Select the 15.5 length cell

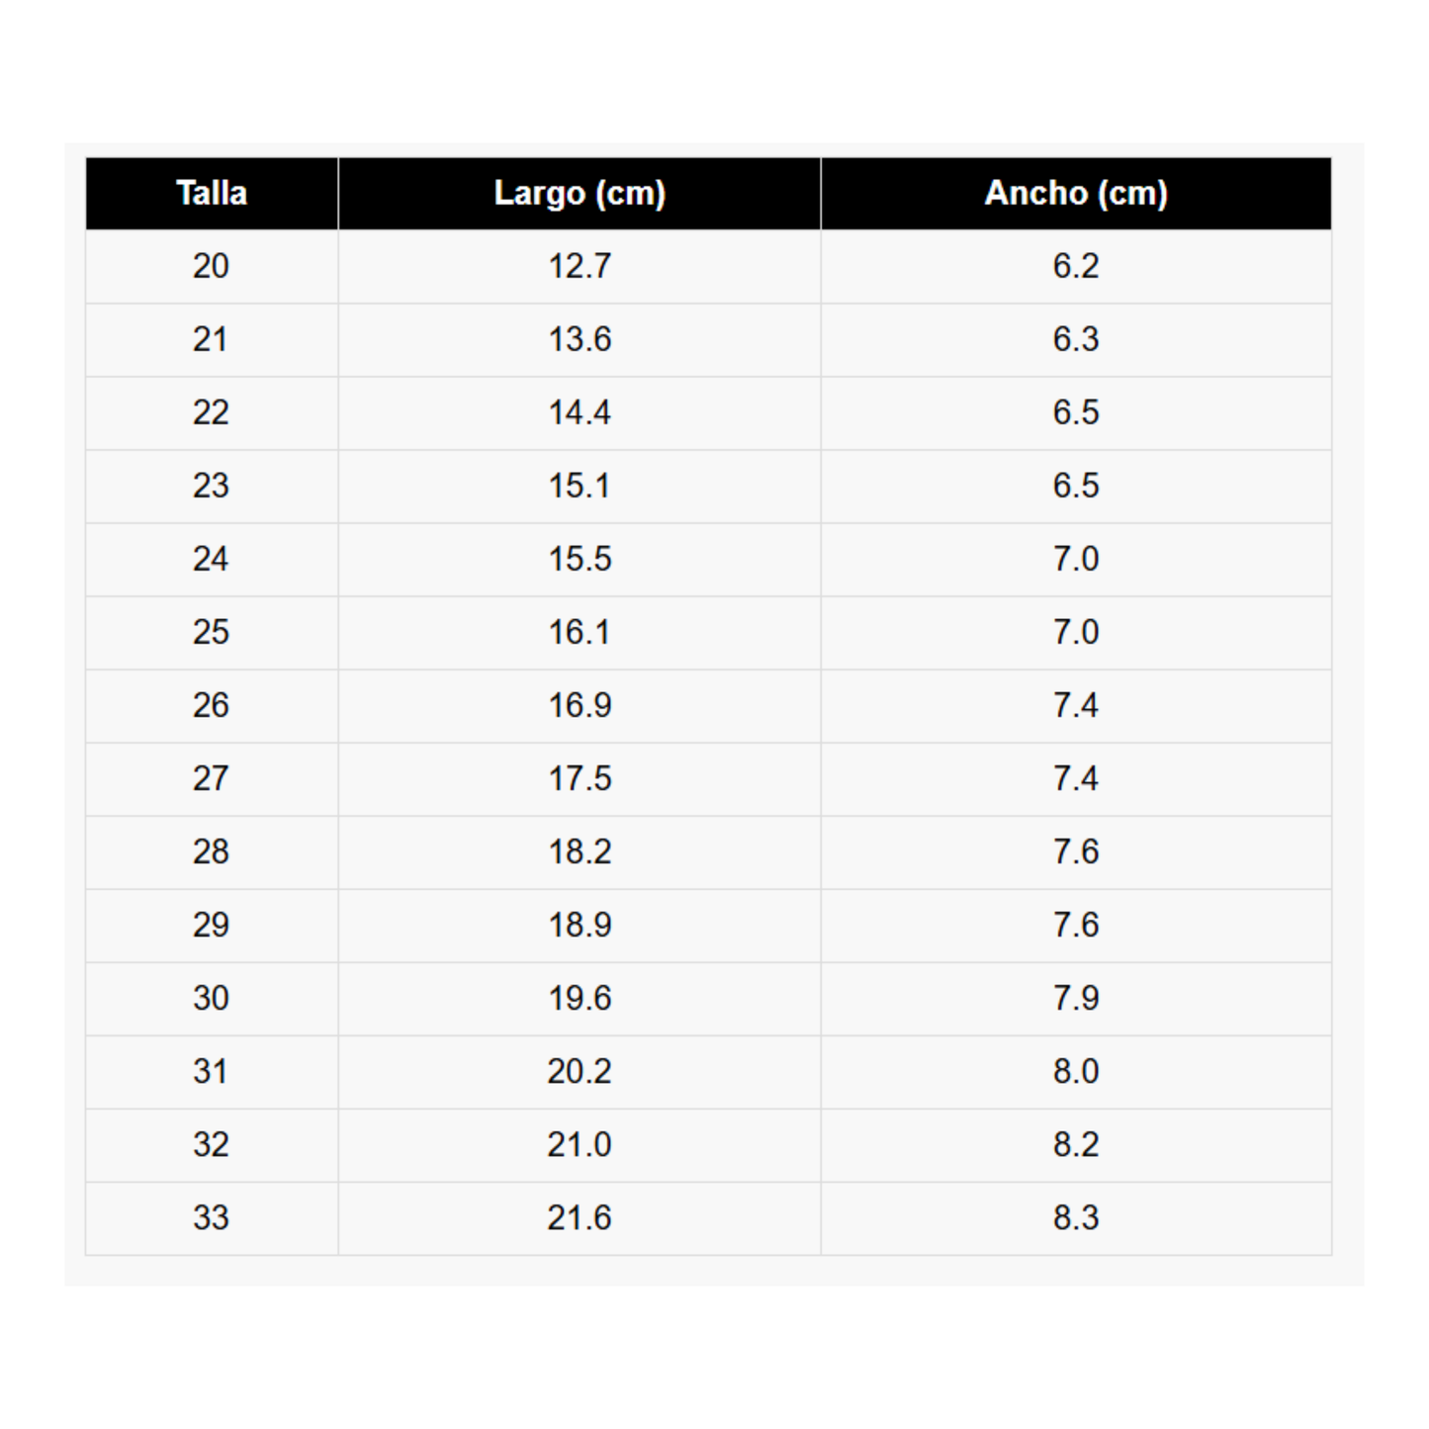[580, 560]
